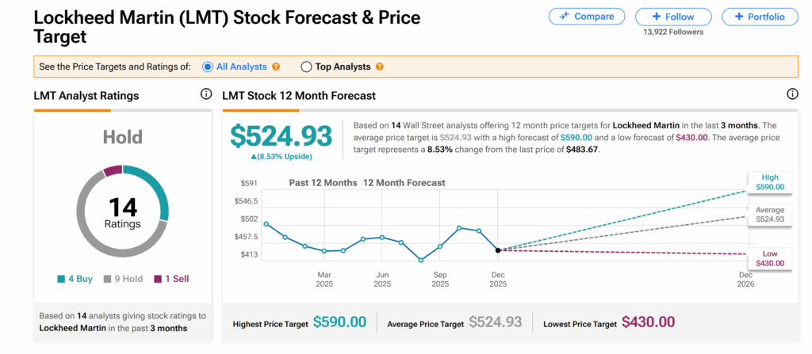This screenshot has height=354, width=812.
Task: Click the gray Hold legend square
Action: [x=109, y=279]
